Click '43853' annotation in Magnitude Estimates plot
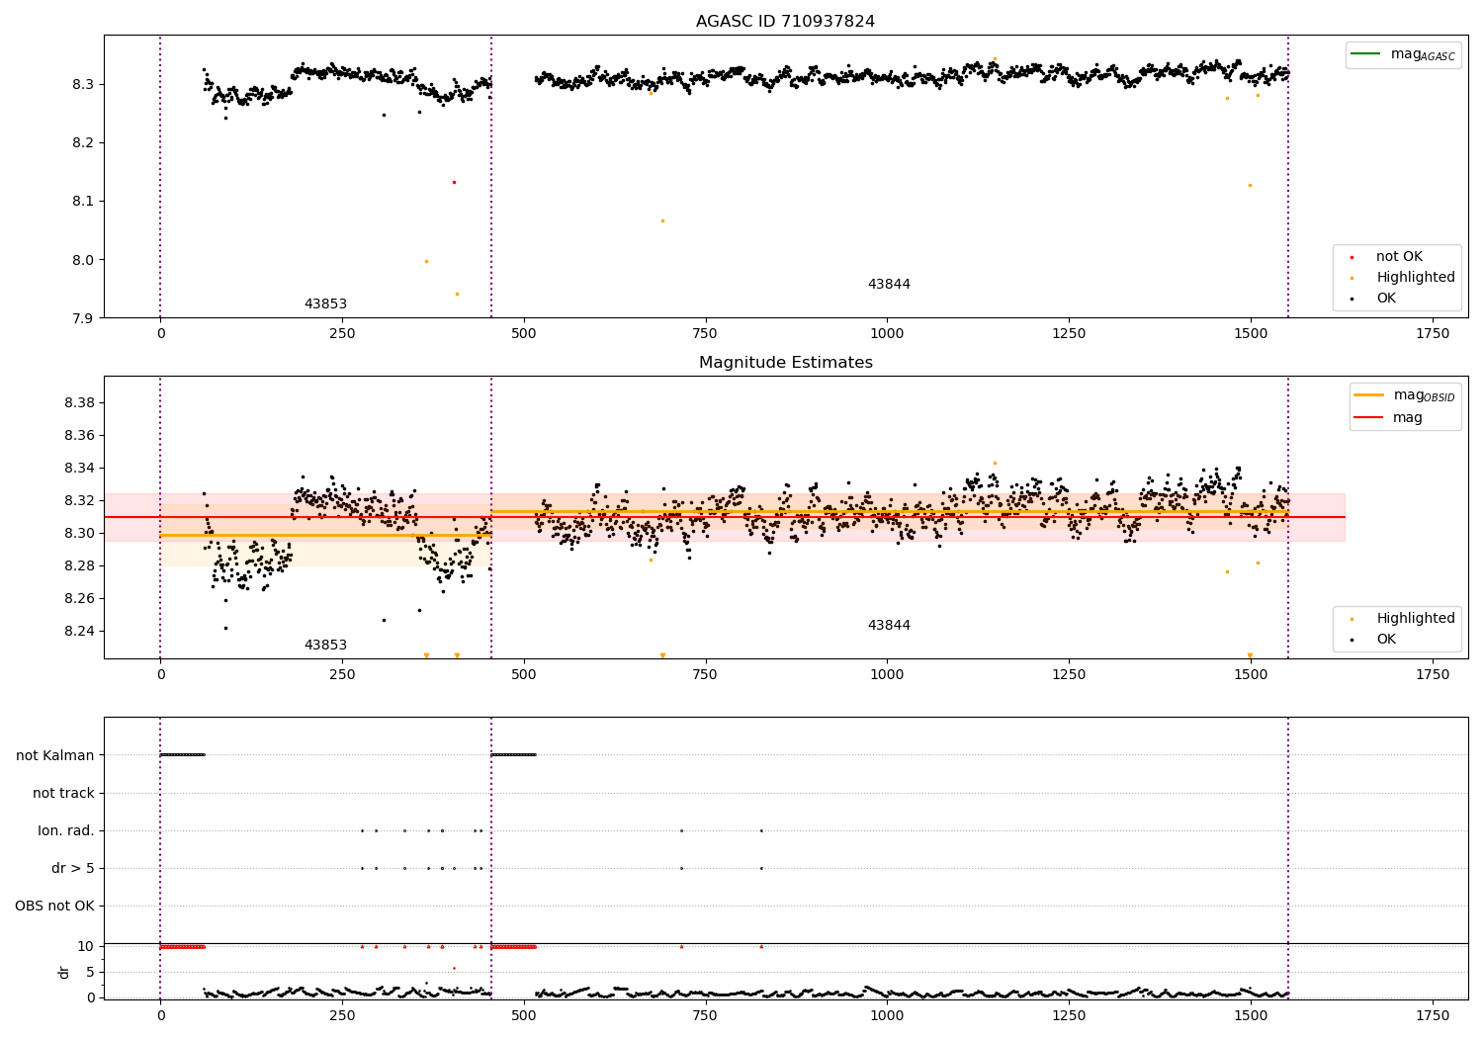1483x1038 pixels. 325,646
